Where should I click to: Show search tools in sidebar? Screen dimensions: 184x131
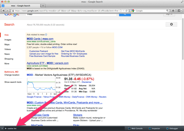click(x=13, y=82)
